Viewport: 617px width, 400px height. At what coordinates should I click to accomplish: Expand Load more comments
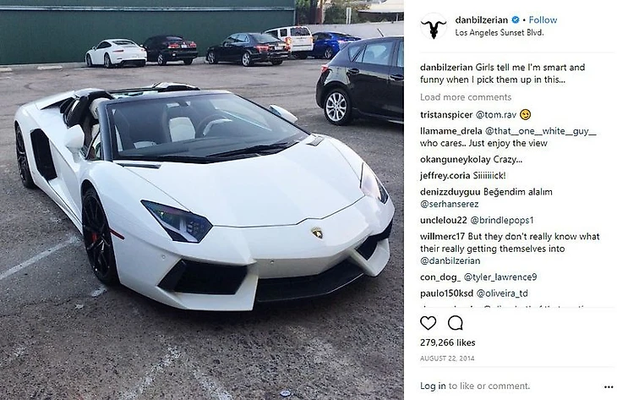tap(466, 97)
